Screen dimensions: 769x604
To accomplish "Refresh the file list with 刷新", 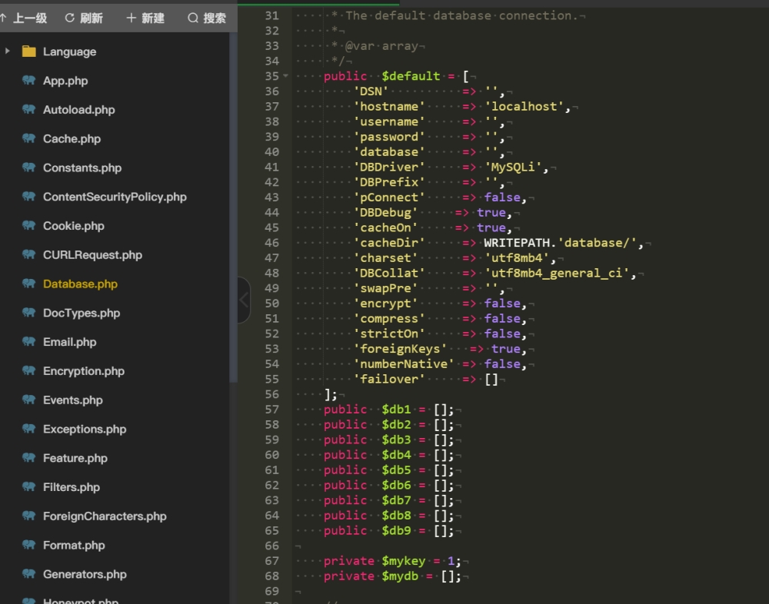I will 84,18.
